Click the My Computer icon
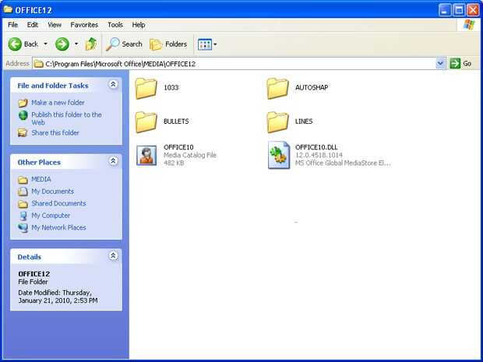Image resolution: width=483 pixels, height=362 pixels. pyautogui.click(x=23, y=216)
